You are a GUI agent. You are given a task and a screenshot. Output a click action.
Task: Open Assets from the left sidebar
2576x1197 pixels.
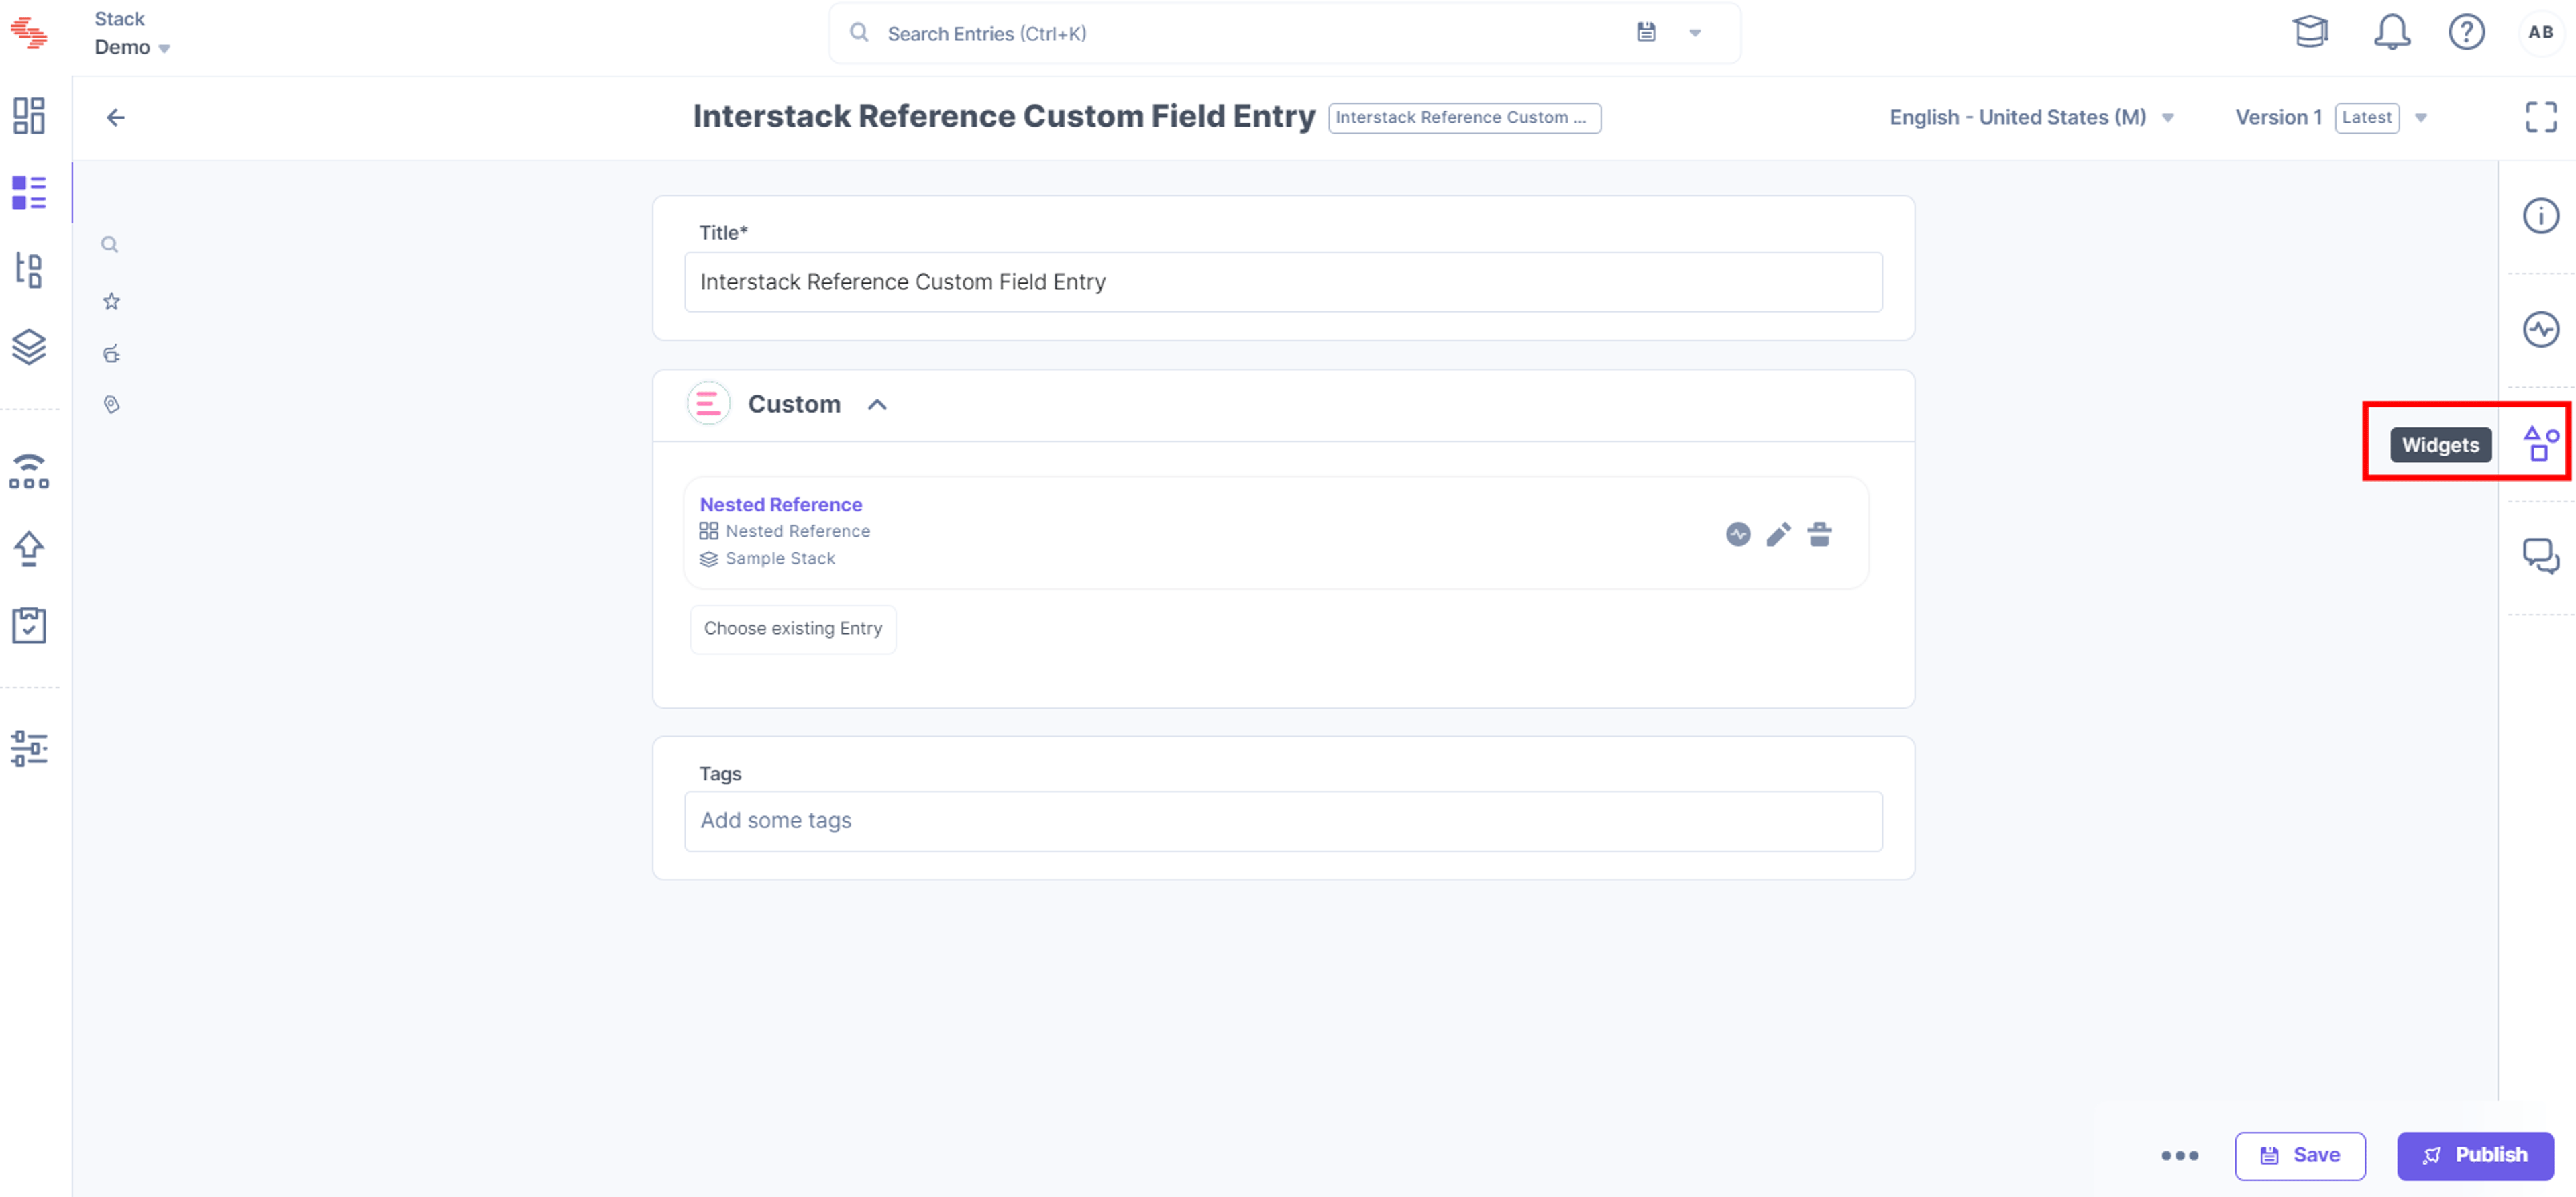[x=29, y=346]
